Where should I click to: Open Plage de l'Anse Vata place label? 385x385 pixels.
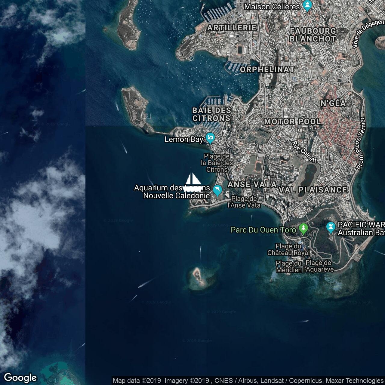[244, 202]
